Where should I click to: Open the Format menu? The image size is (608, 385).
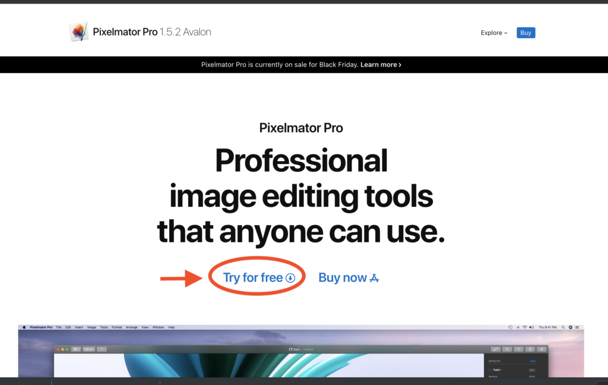[x=116, y=327]
